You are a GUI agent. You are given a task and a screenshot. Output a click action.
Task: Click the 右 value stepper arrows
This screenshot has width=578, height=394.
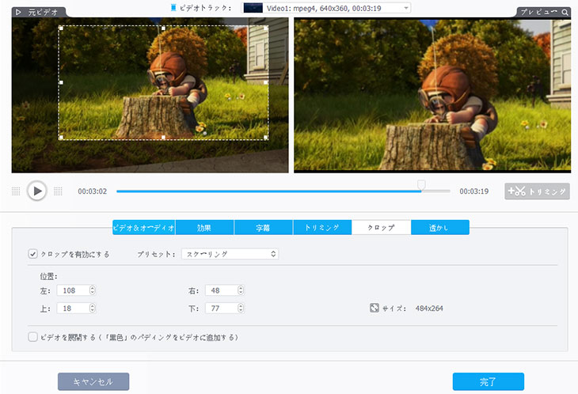[241, 290]
